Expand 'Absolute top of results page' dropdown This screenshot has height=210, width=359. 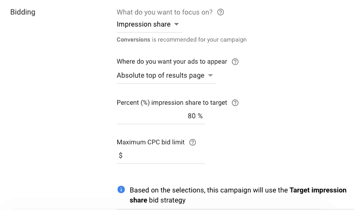point(166,75)
